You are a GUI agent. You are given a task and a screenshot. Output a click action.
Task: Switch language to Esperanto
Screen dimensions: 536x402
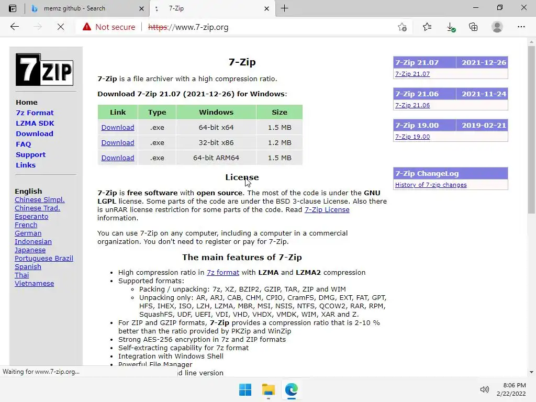point(31,217)
